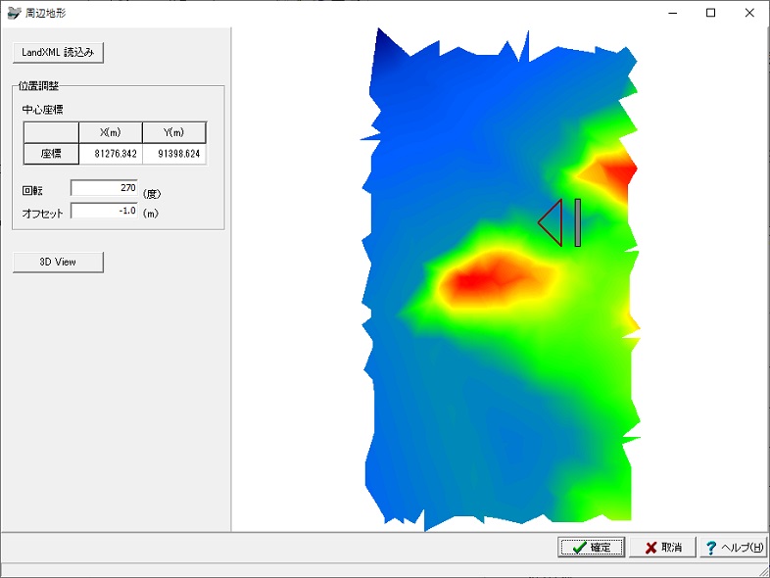Click the (m) unit beside offset field
The height and width of the screenshot is (578, 770).
tap(151, 214)
